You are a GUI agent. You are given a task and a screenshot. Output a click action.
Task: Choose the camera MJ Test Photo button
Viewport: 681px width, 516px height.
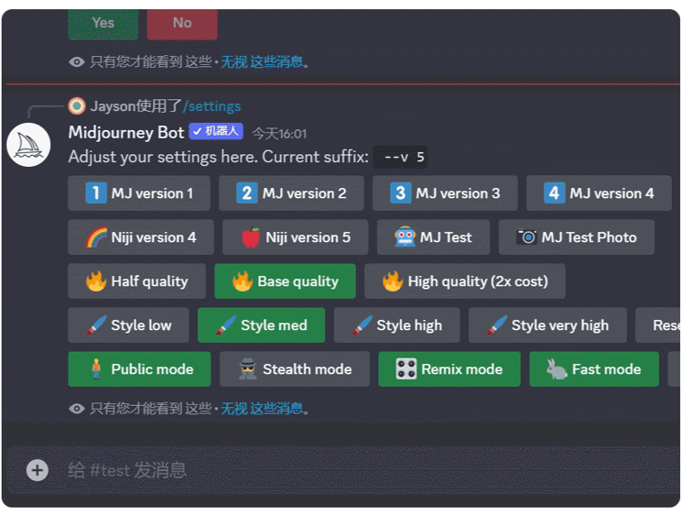pyautogui.click(x=577, y=237)
